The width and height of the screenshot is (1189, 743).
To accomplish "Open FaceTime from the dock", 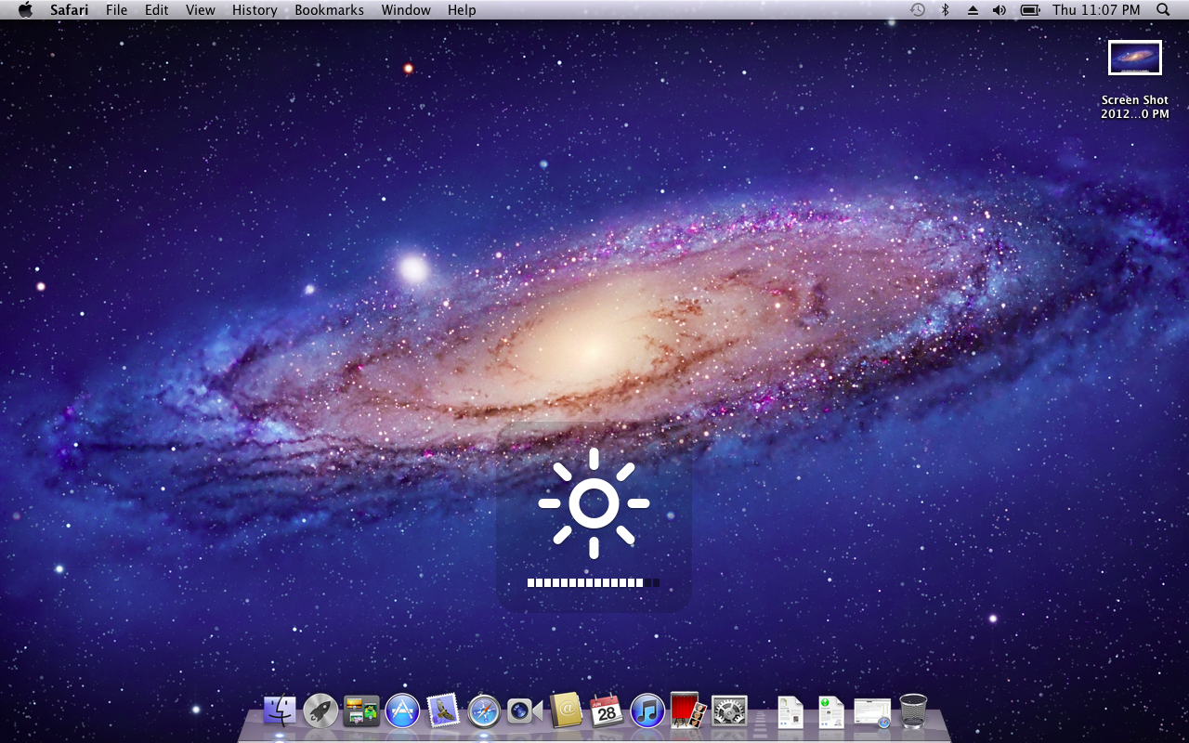I will (525, 711).
